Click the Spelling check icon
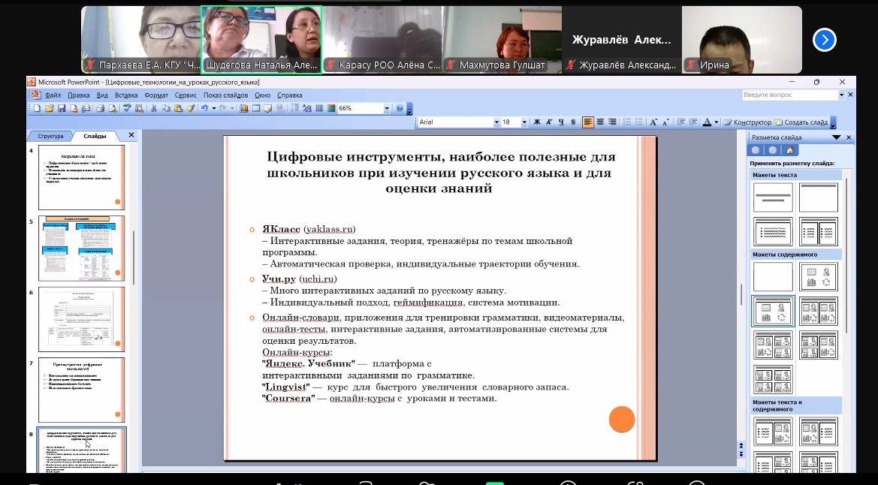Screen dimensions: 878x485 [127, 109]
